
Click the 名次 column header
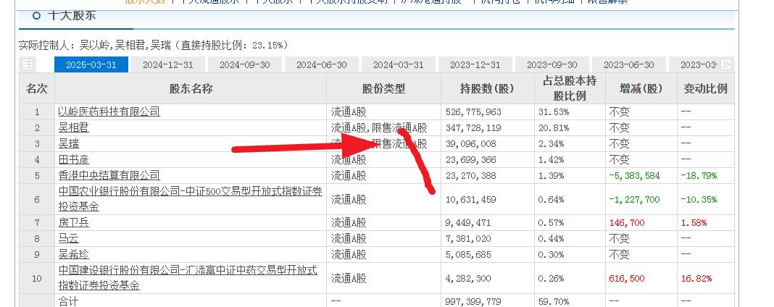pos(37,89)
